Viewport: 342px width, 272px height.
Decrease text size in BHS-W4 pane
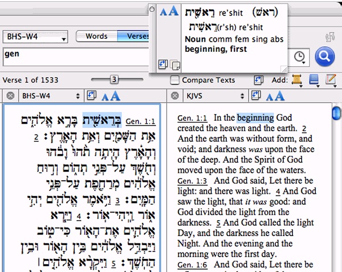pos(105,98)
